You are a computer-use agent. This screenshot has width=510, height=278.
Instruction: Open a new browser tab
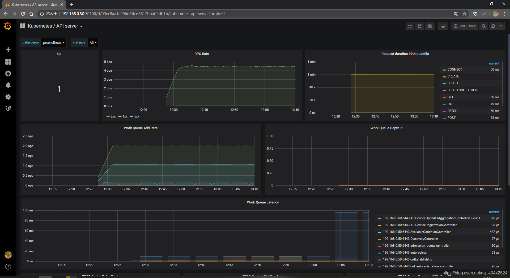pyautogui.click(x=72, y=5)
